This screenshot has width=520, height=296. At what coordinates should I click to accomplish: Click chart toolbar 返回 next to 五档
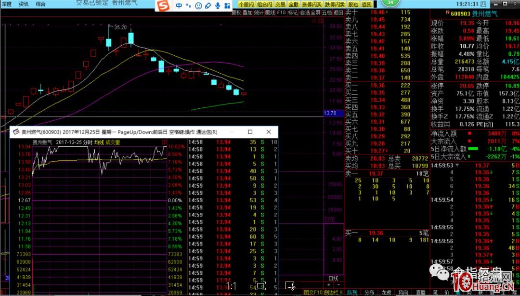(x=338, y=13)
